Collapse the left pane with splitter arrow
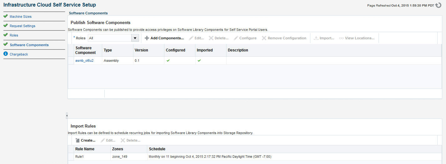 [x=67, y=116]
